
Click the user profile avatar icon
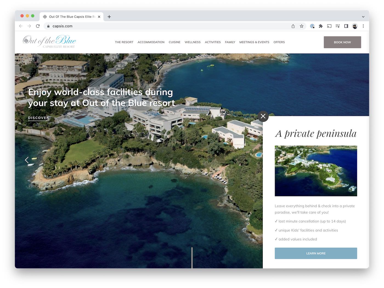coord(355,26)
